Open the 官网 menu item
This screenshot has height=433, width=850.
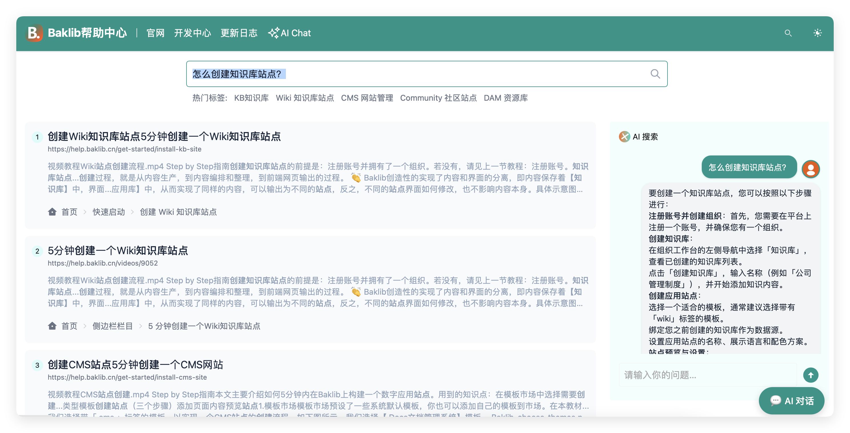(155, 33)
